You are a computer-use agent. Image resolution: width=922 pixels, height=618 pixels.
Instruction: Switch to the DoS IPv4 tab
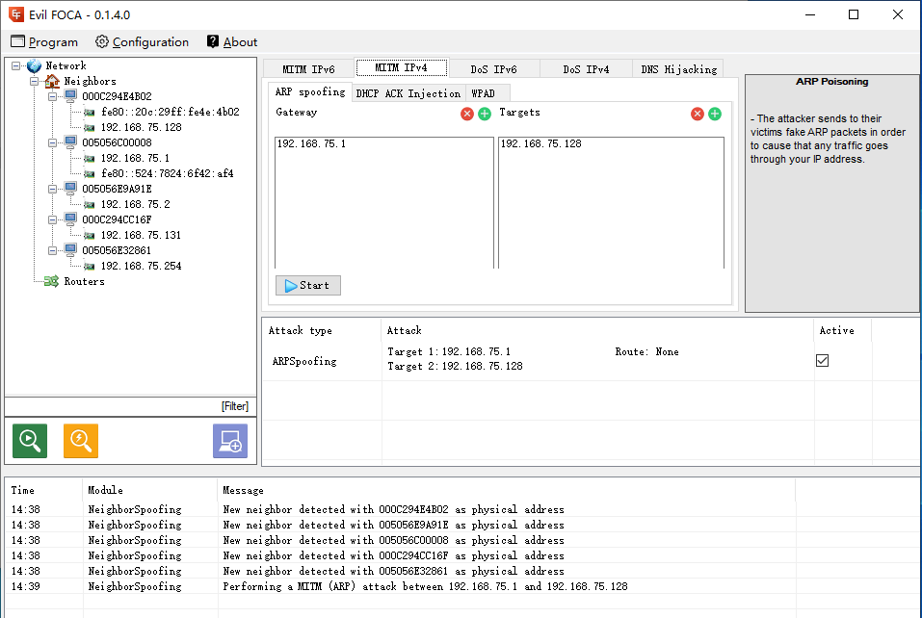(587, 69)
